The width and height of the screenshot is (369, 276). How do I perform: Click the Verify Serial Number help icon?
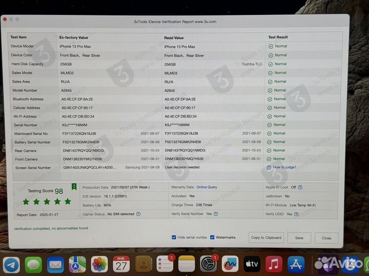coord(216,214)
